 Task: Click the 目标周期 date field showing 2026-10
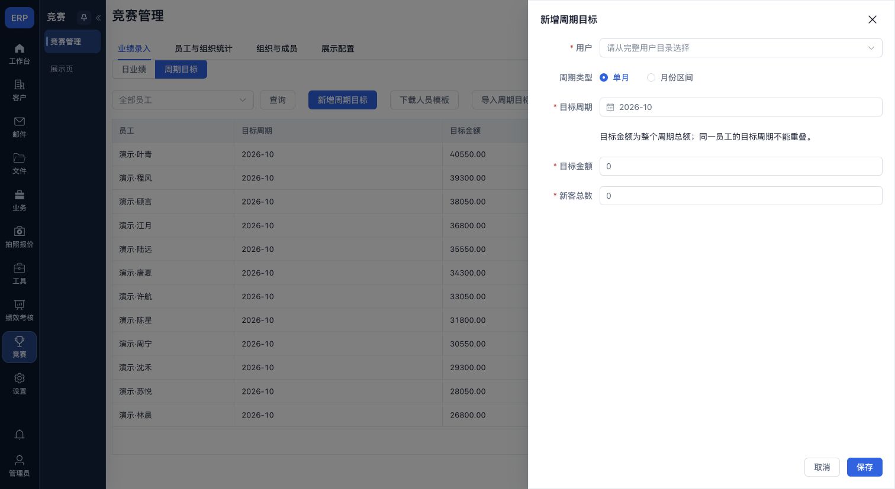741,107
